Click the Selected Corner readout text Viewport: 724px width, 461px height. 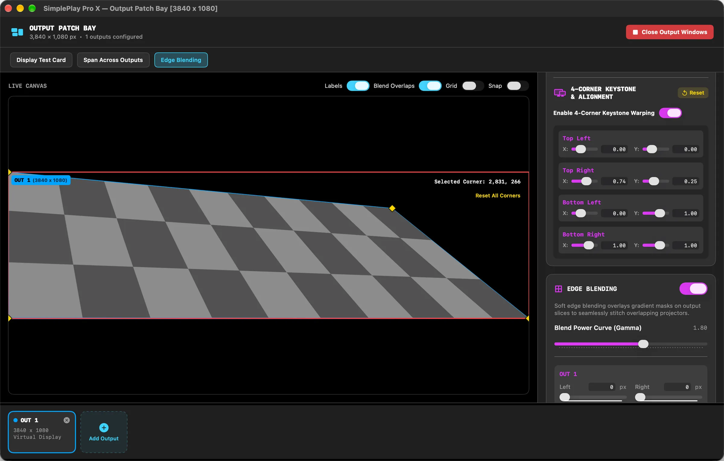(477, 182)
